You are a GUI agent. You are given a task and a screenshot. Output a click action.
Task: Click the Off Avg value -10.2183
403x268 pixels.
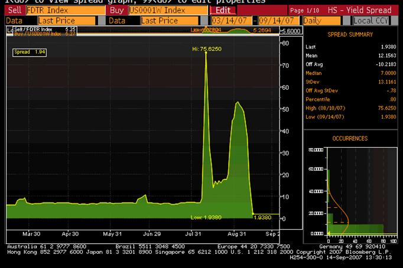point(386,64)
